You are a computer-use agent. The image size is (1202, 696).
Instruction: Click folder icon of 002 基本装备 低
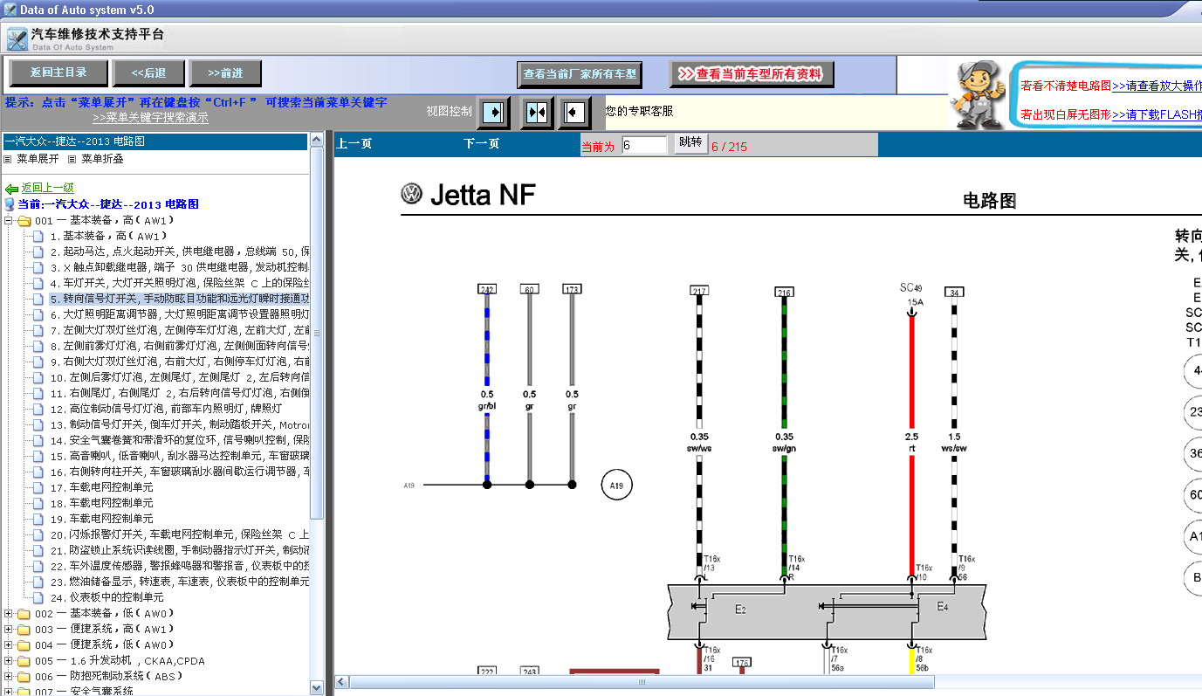[24, 614]
